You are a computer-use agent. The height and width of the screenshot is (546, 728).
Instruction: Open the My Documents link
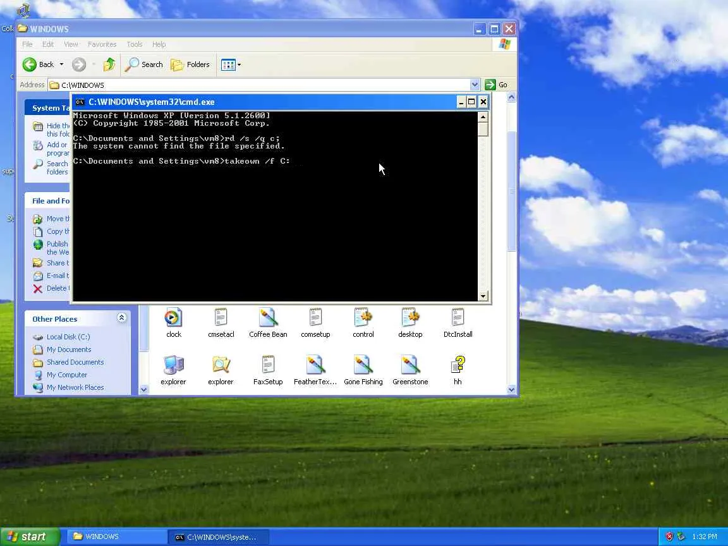click(x=69, y=349)
